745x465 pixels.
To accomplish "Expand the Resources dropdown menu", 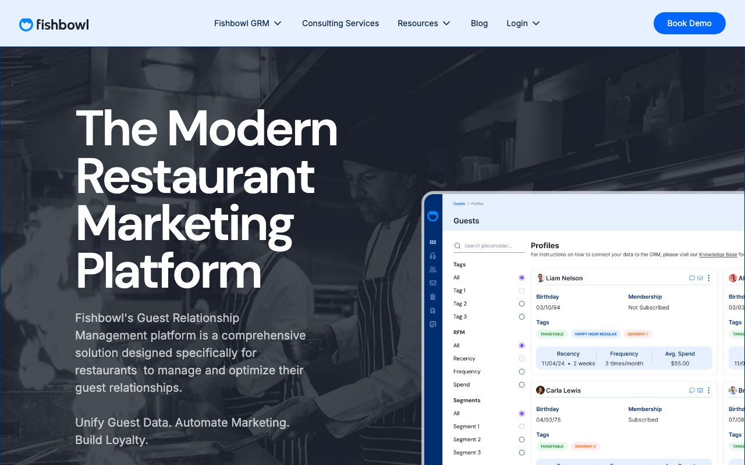I will pos(424,23).
